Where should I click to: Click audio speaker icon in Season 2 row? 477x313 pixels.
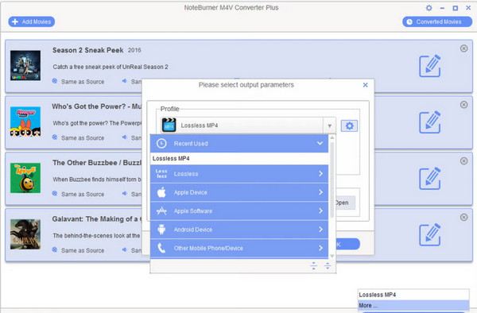pyautogui.click(x=125, y=81)
